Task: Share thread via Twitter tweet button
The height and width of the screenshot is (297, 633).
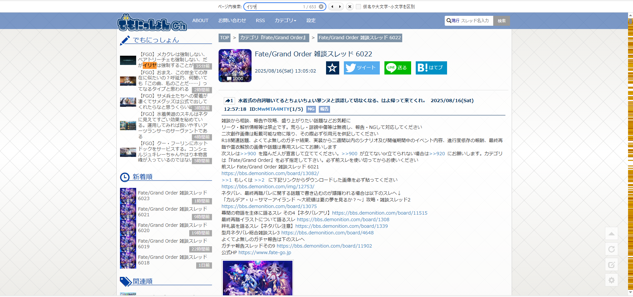Action: pyautogui.click(x=362, y=68)
